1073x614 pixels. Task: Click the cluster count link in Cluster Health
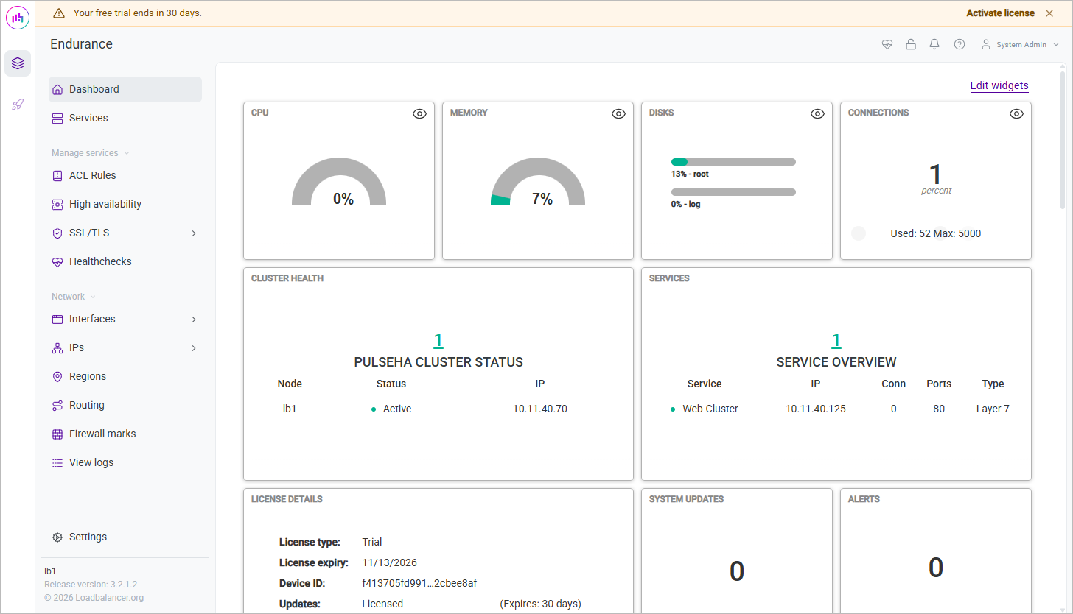438,340
